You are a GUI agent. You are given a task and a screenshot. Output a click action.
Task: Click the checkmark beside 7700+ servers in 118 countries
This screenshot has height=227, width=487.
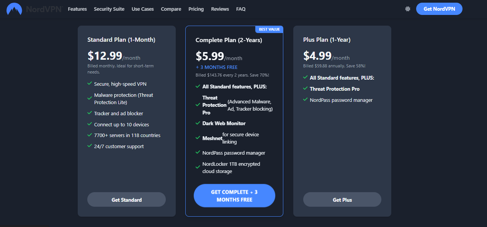click(90, 135)
